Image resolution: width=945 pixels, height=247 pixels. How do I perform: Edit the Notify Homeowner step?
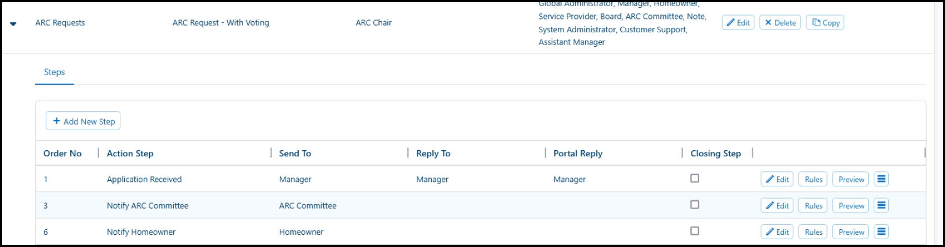[x=777, y=232]
